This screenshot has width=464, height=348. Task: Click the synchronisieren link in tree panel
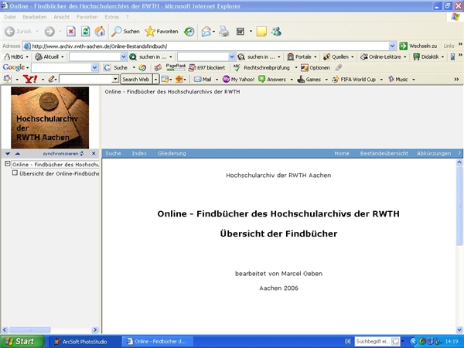63,154
